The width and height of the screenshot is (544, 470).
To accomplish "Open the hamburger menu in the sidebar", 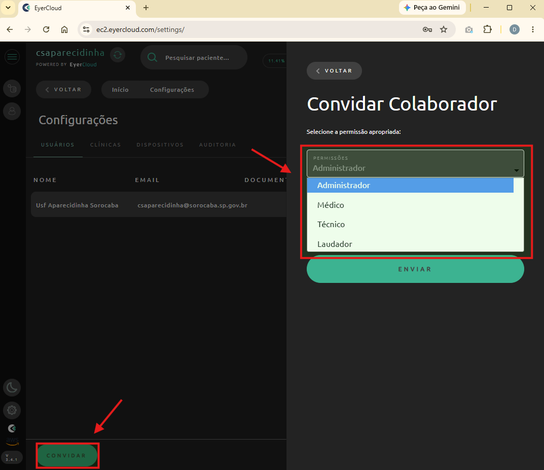I will click(12, 57).
